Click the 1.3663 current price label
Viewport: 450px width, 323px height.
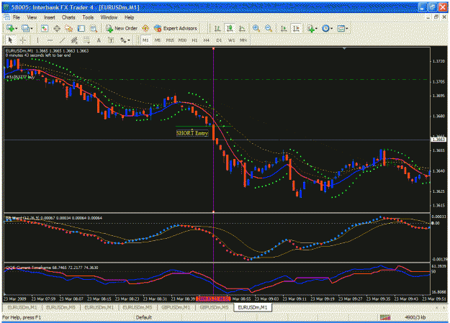[x=438, y=140]
